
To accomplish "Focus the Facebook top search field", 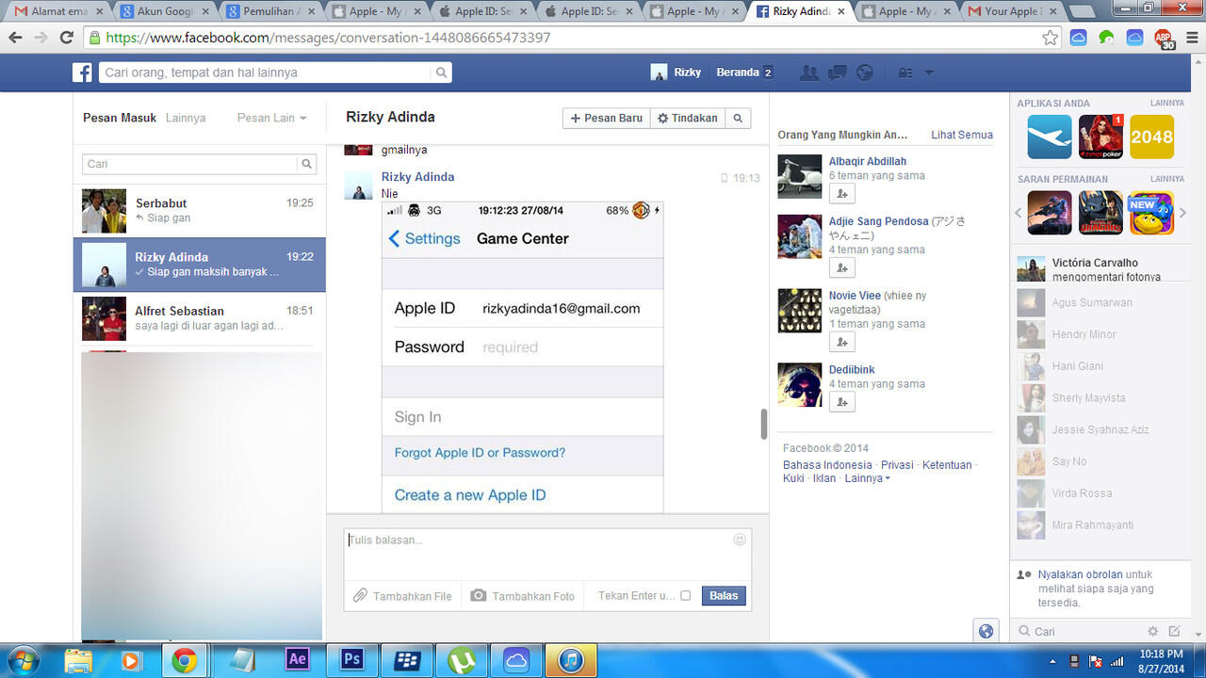I will 265,73.
